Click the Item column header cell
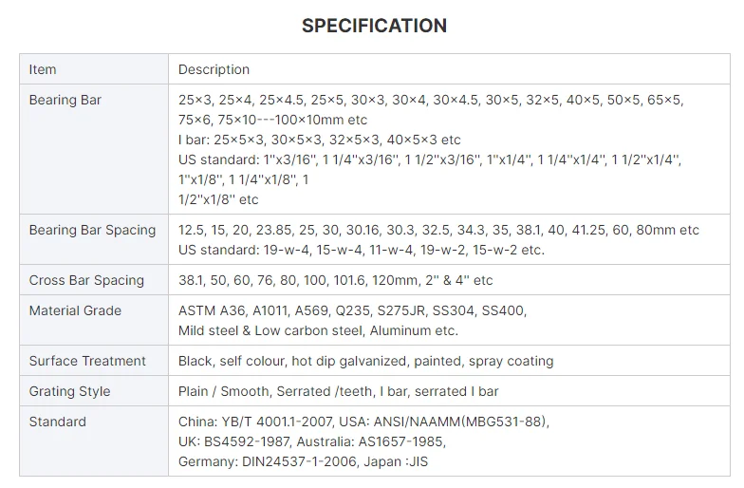This screenshot has height=488, width=744. 43,69
